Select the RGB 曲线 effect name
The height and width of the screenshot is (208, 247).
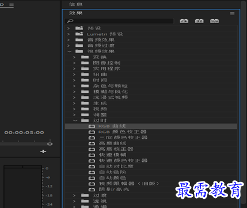[x=112, y=126]
